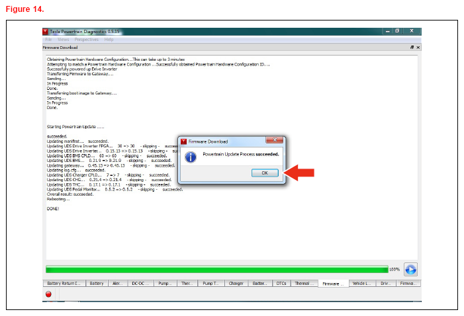This screenshot has height=316, width=464.
Task: Open the Perspectives menu
Action: coord(87,39)
